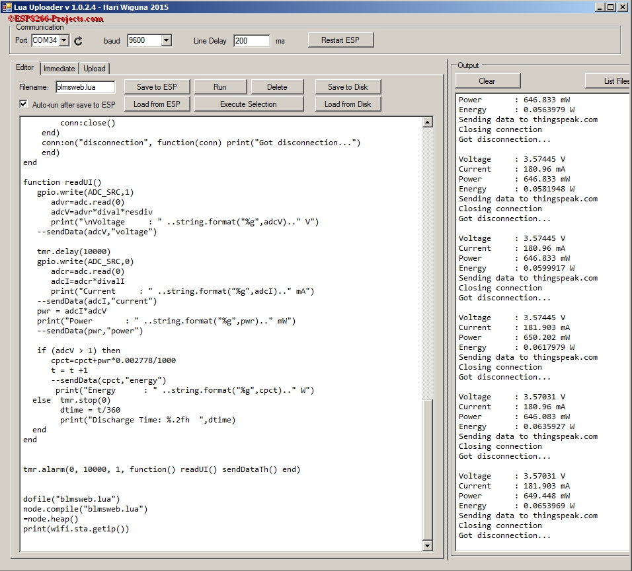Switch to the Upload tab
The width and height of the screenshot is (632, 571).
pyautogui.click(x=95, y=69)
